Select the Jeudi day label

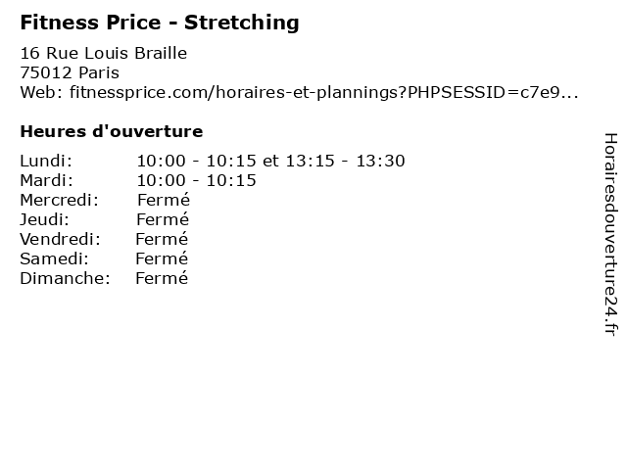click(44, 219)
